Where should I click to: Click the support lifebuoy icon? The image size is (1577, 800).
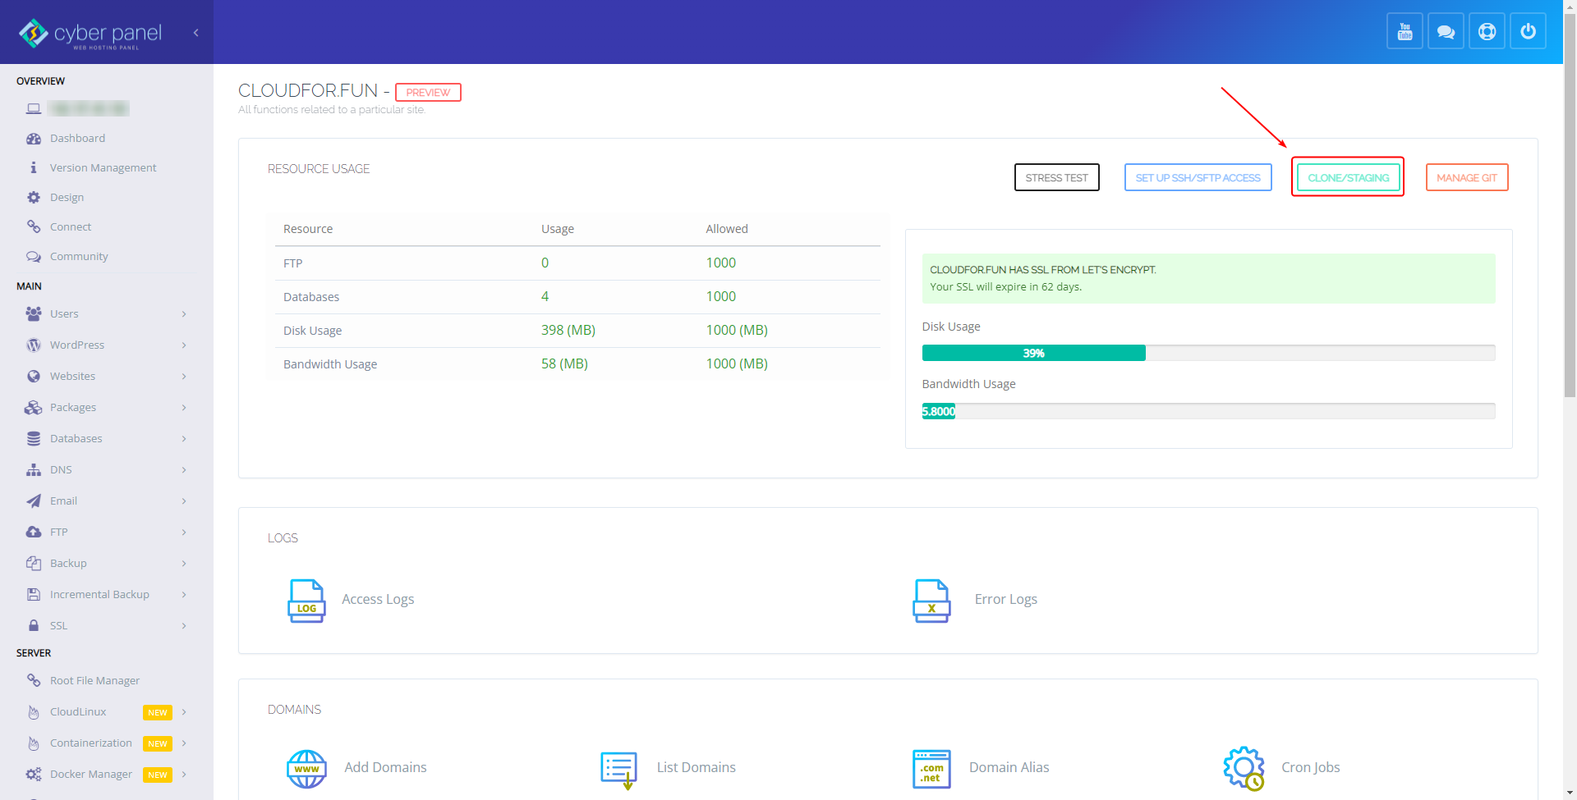pyautogui.click(x=1487, y=32)
